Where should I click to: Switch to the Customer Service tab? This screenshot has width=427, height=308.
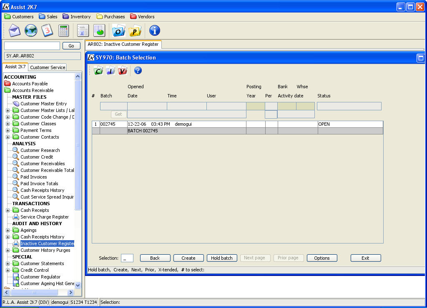pos(48,67)
